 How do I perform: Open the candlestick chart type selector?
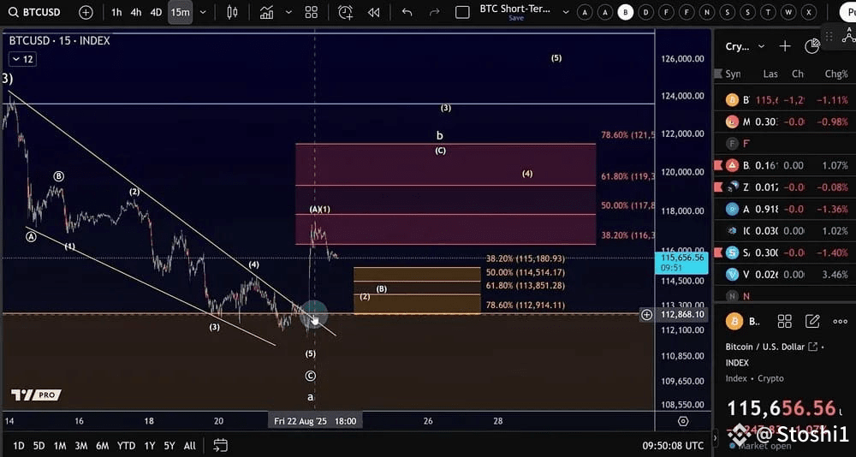232,12
